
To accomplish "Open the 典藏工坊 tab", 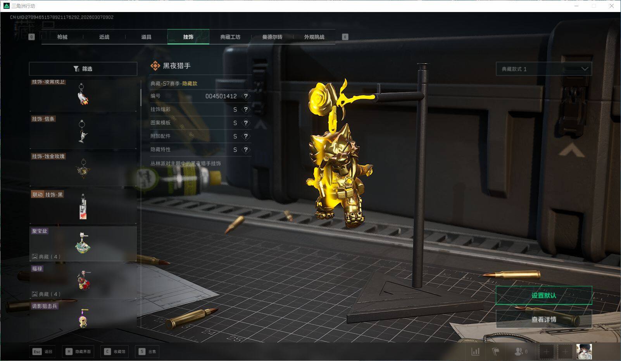I will [x=230, y=37].
